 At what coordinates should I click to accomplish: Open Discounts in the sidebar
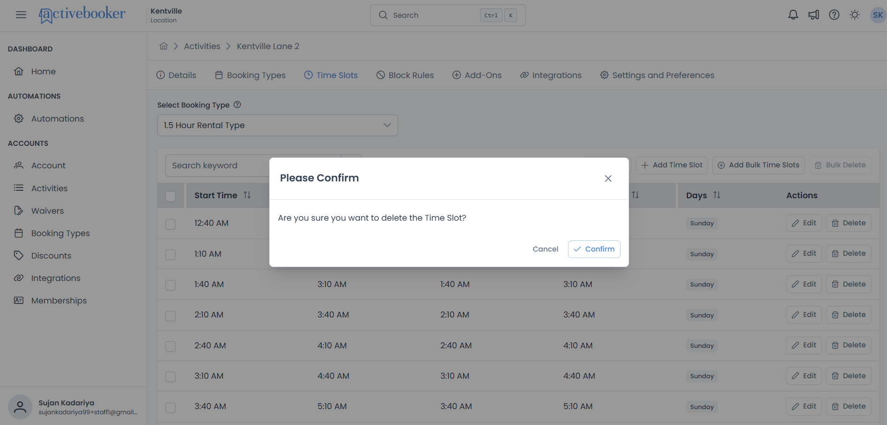[x=51, y=256]
